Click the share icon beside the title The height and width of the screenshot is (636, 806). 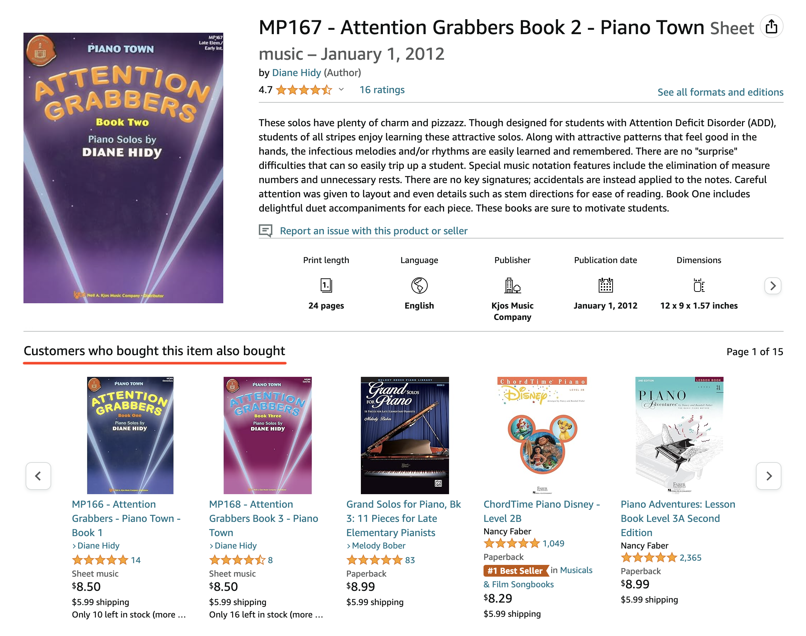tap(771, 26)
